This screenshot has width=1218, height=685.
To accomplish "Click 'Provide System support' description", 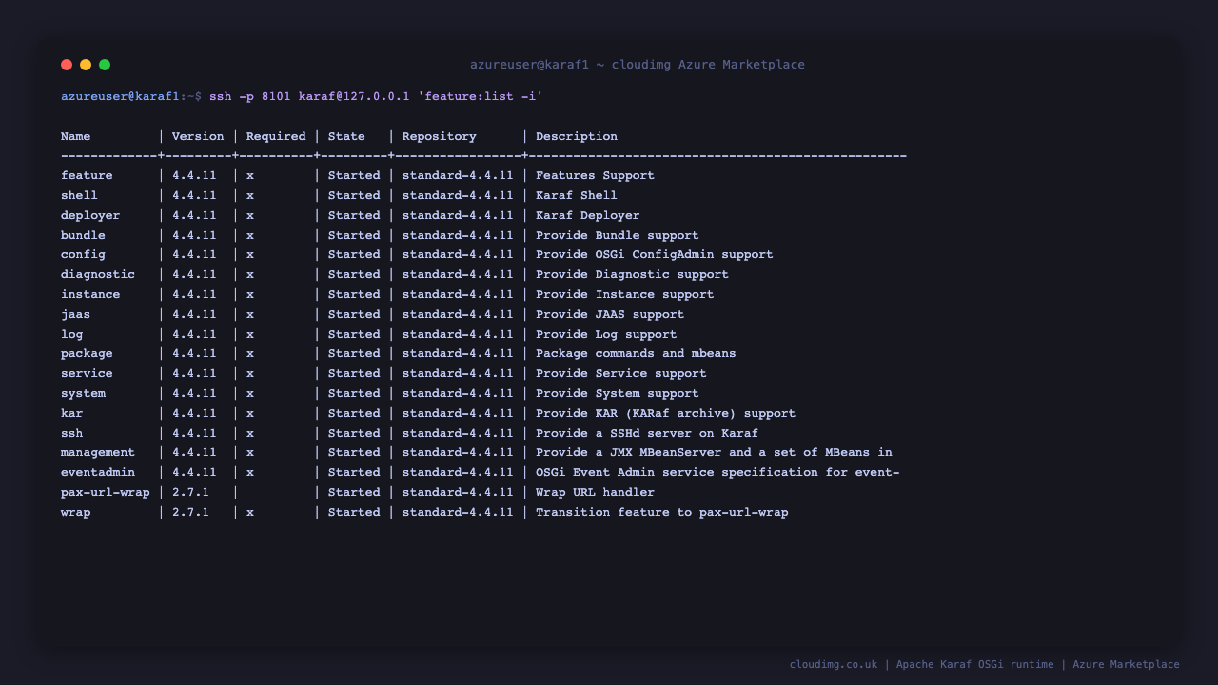I will 618,393.
